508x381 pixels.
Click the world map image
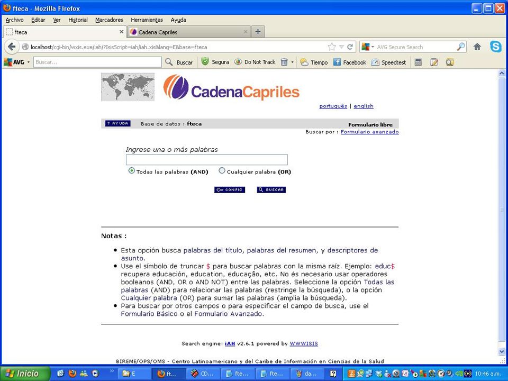click(128, 87)
